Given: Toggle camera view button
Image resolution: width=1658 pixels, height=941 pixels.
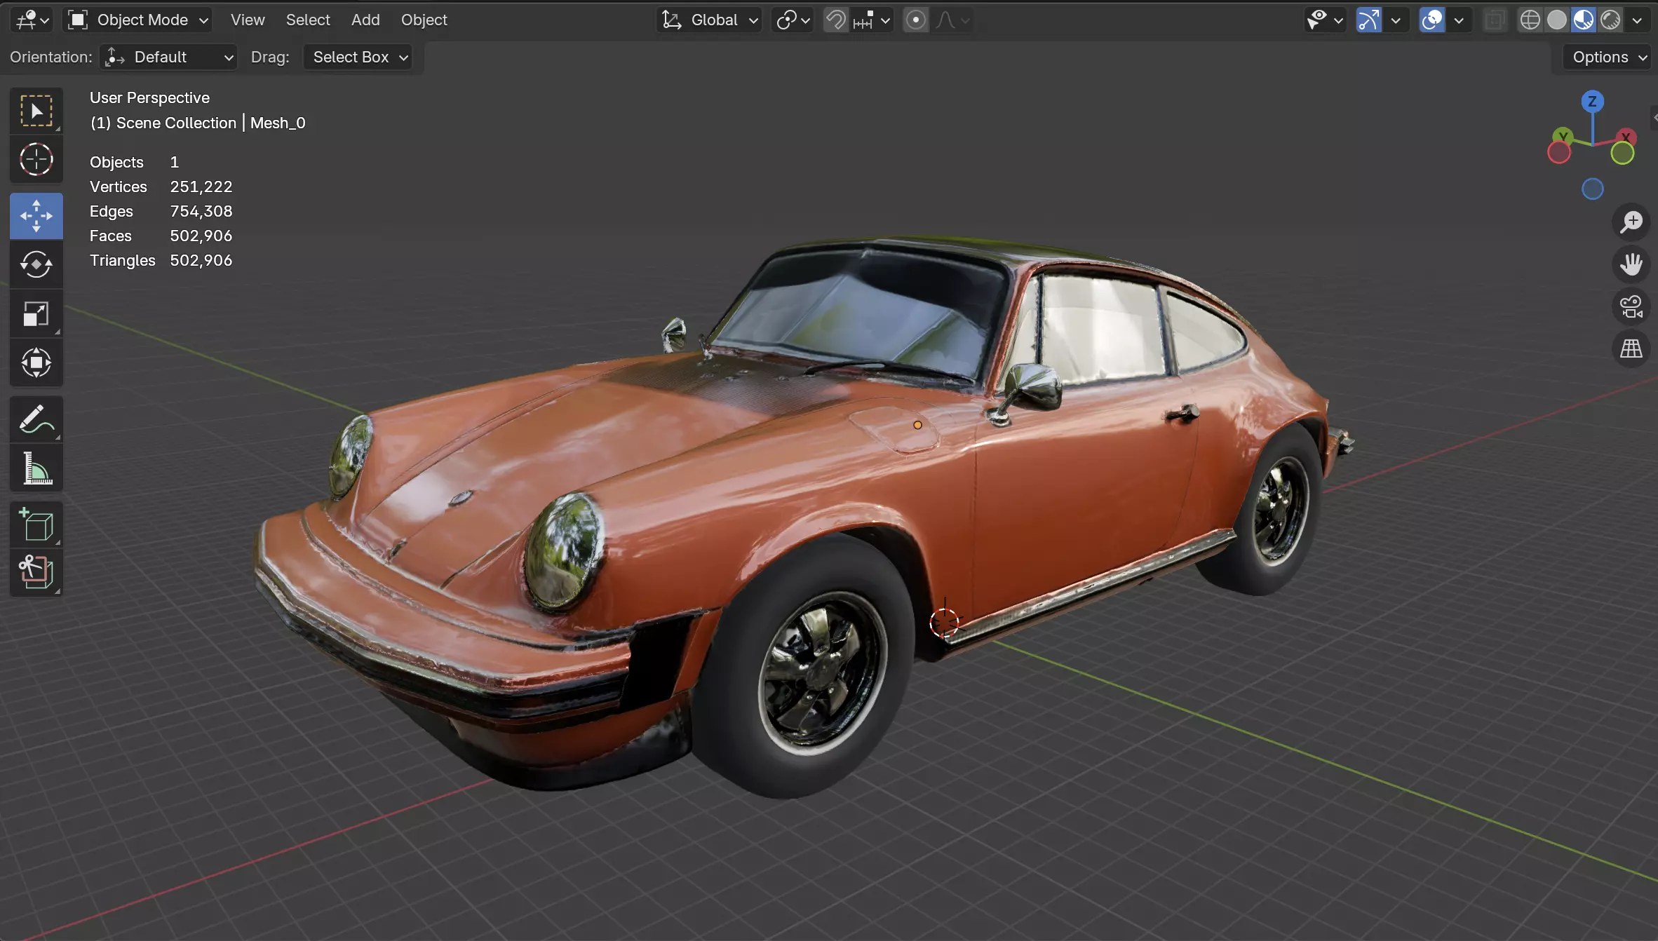Looking at the screenshot, I should 1631,306.
